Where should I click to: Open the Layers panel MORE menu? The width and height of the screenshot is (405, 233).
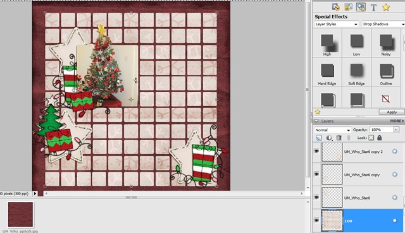pos(397,121)
